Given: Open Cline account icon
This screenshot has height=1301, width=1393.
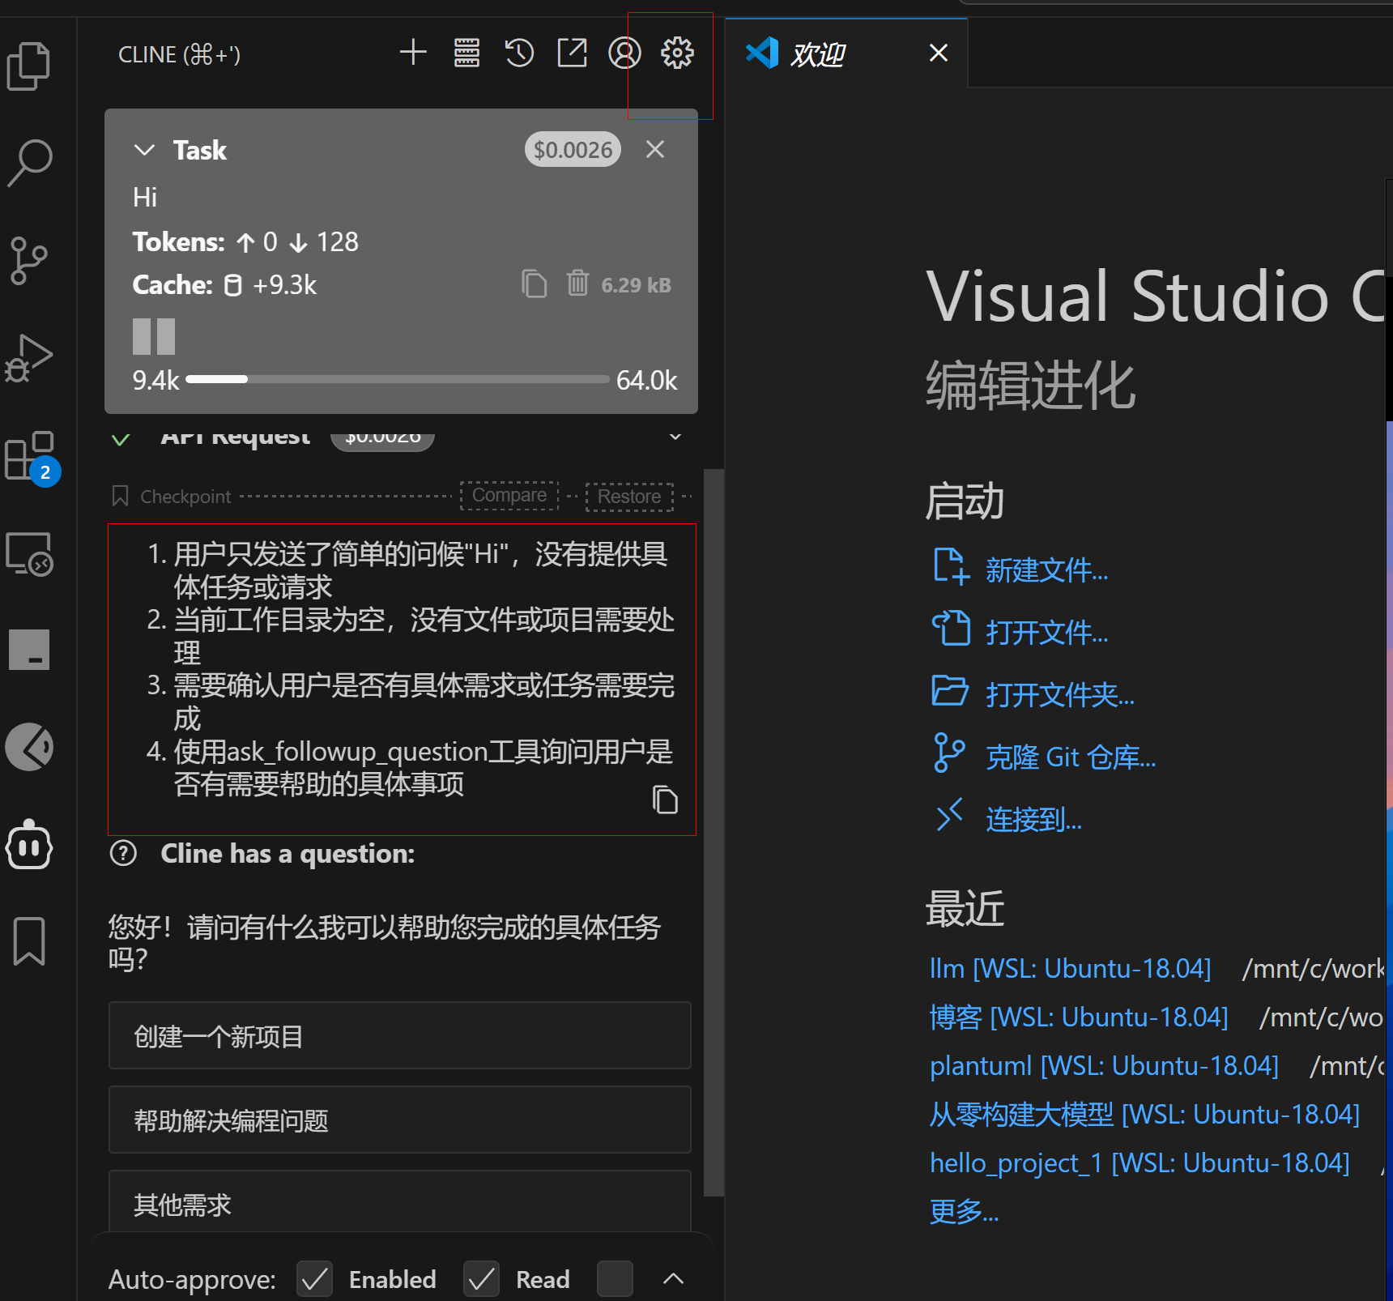Looking at the screenshot, I should click(x=624, y=53).
